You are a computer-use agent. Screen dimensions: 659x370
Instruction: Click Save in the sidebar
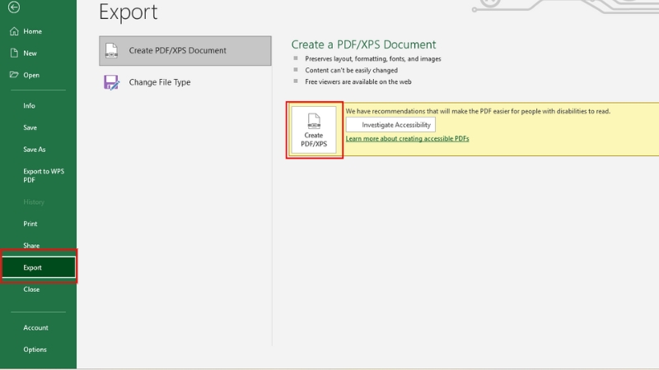(30, 127)
